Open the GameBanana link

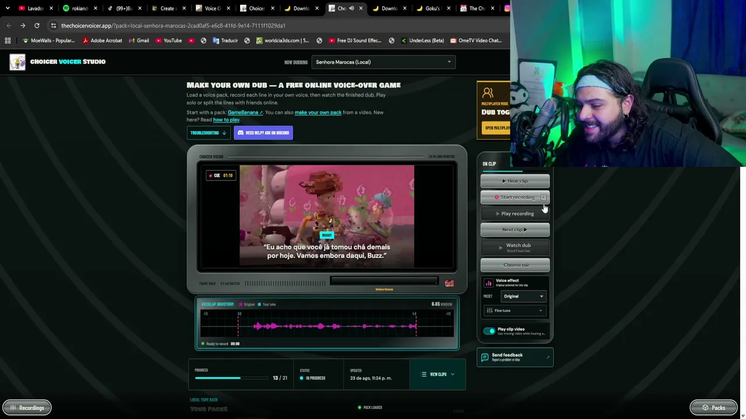tap(245, 112)
